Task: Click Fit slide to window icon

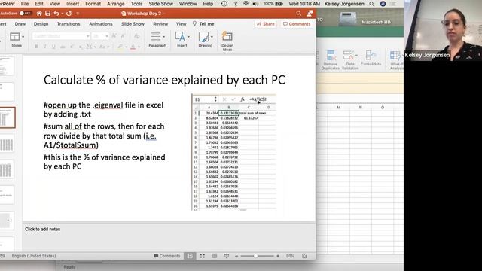Action: pos(304,256)
